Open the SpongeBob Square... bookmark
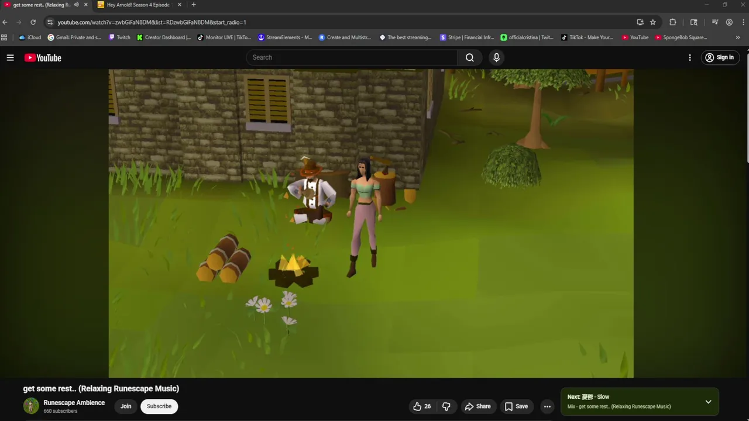Viewport: 749px width, 421px height. pos(681,37)
